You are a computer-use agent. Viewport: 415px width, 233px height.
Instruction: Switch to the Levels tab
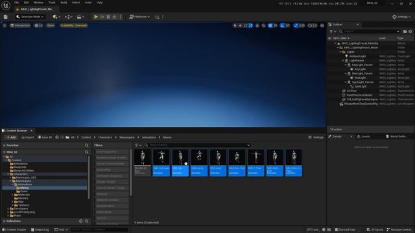pyautogui.click(x=365, y=137)
